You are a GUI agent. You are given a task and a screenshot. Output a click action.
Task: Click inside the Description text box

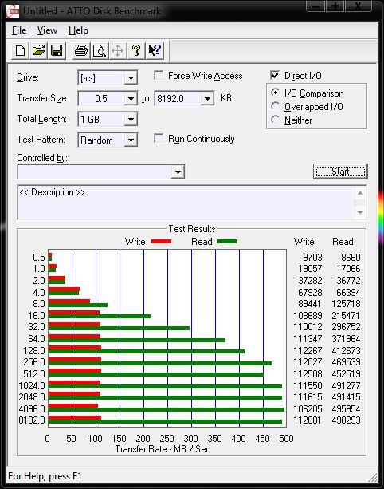(x=186, y=203)
